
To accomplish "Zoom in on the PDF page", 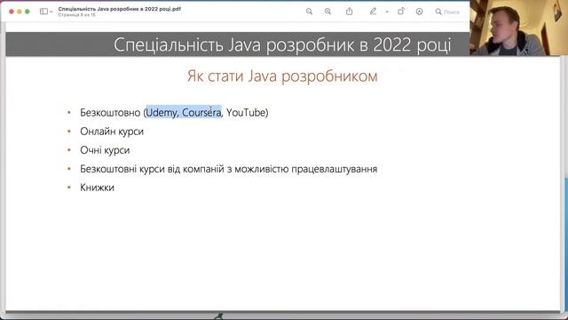I will [327, 12].
